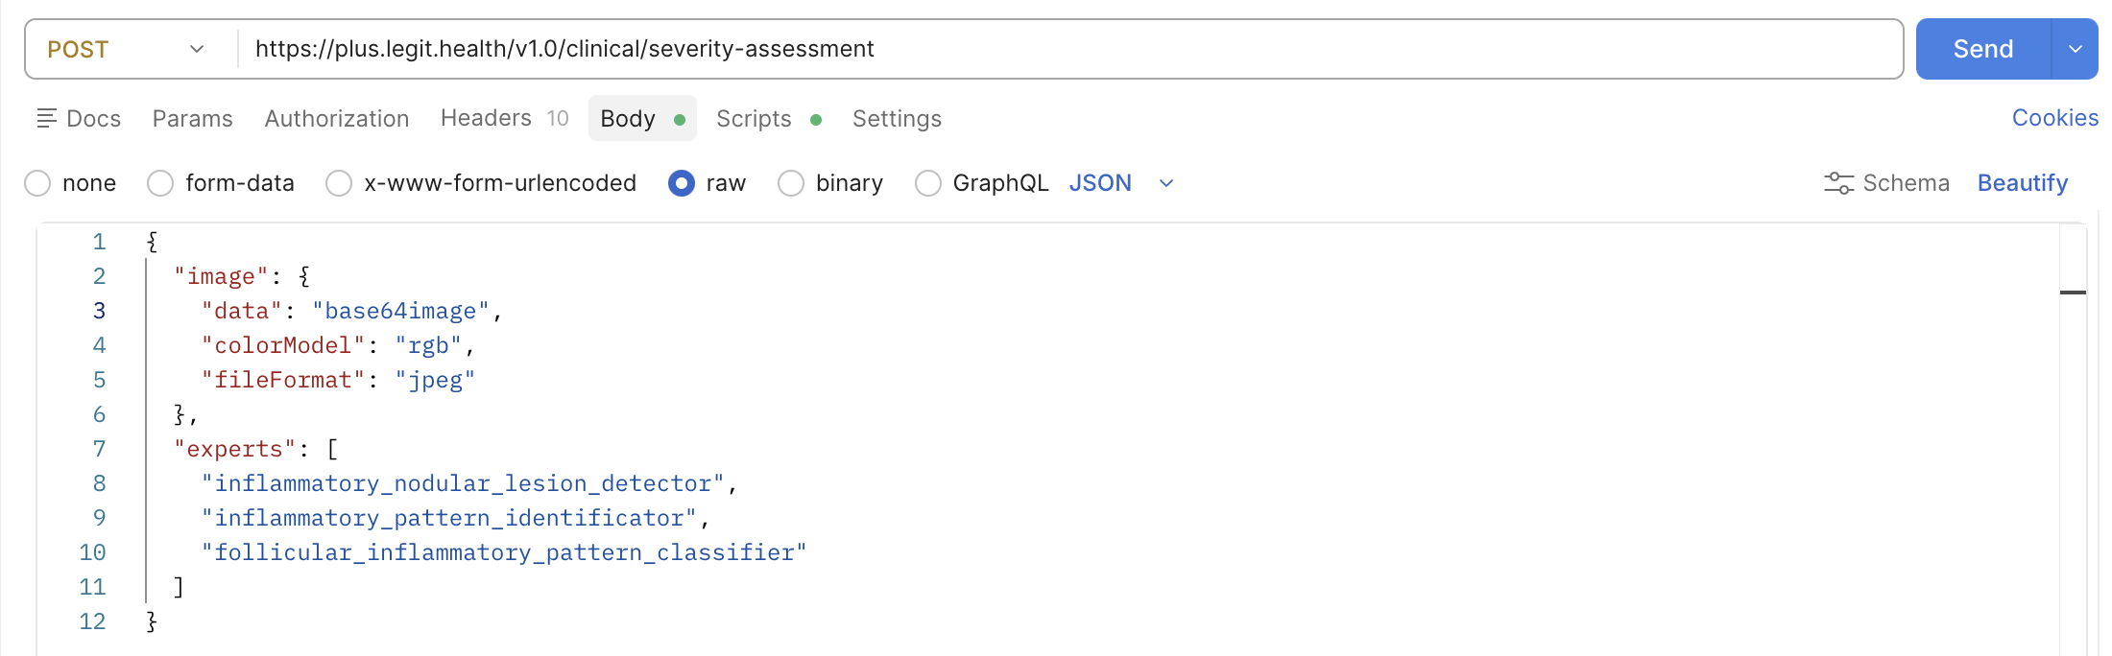Open the Scripts tab
The width and height of the screenshot is (2112, 656).
point(754,118)
